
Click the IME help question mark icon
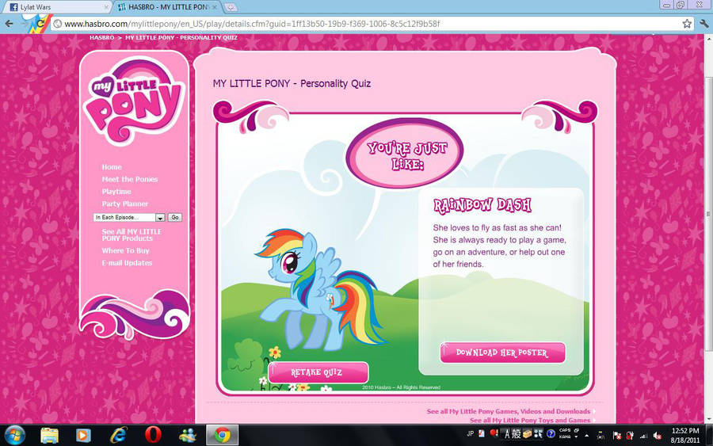[x=551, y=434]
